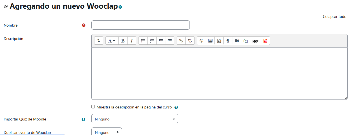This screenshot has height=135, width=349.
Task: Focus the Nombre text field
Action: [140, 25]
